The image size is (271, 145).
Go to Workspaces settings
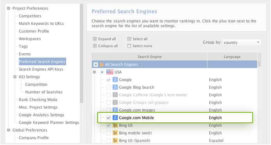(30, 39)
